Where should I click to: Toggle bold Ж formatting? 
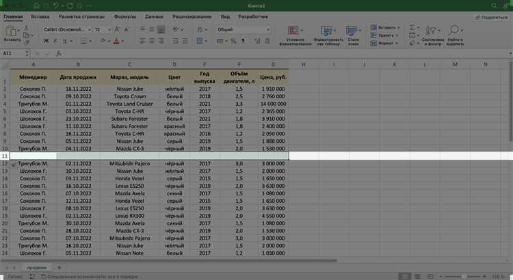coord(46,41)
